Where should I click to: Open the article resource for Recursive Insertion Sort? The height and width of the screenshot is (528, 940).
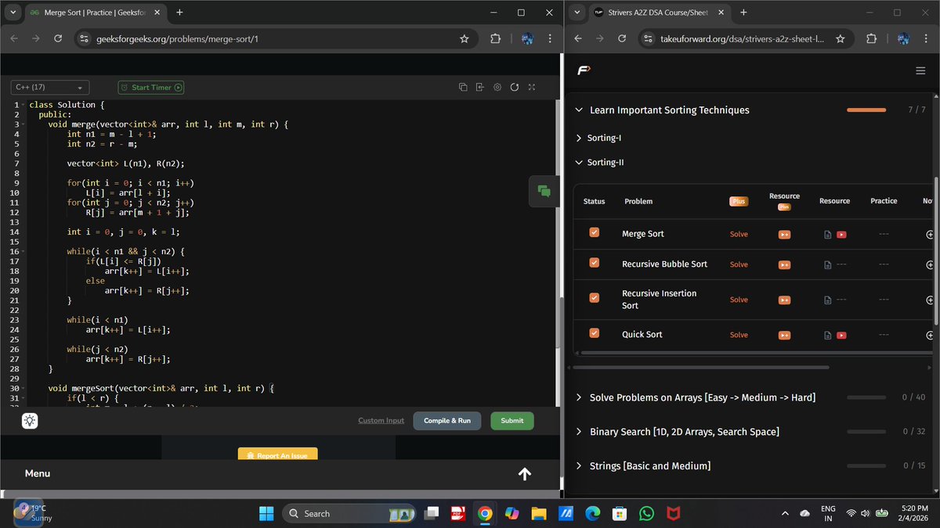(x=828, y=300)
